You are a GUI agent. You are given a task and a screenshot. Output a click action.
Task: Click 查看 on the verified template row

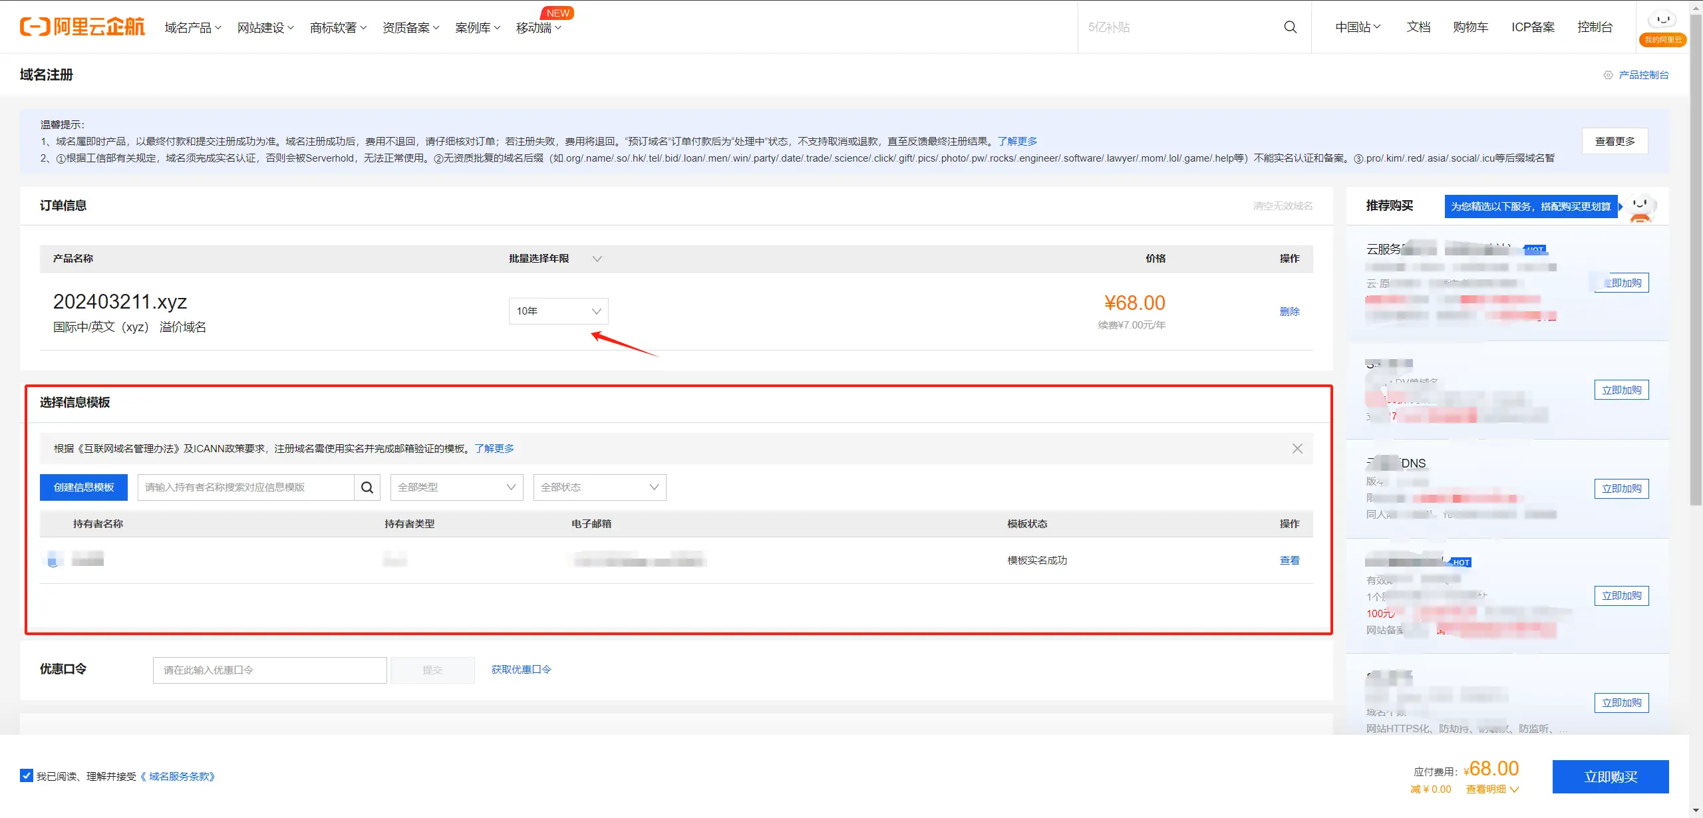1289,560
